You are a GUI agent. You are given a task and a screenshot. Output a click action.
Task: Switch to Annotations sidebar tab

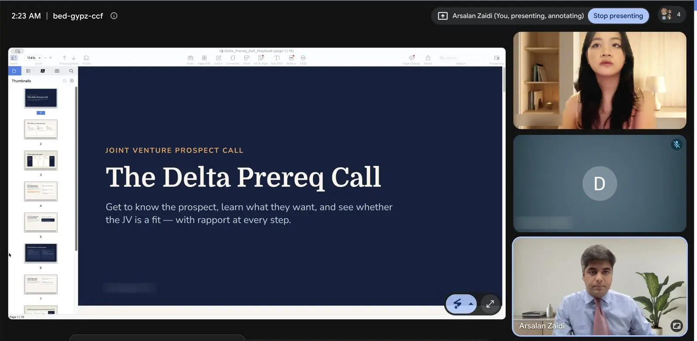click(x=43, y=71)
